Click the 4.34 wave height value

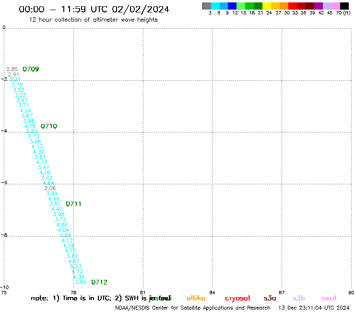pos(79,277)
